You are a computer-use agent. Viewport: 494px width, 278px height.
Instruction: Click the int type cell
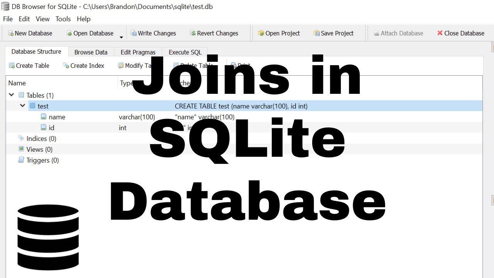coord(123,127)
